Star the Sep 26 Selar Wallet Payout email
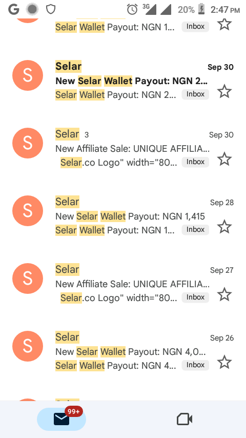Viewport: 246px width, 438px height. [224, 362]
